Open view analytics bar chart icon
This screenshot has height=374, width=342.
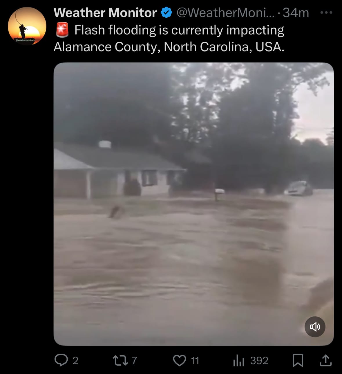tap(239, 361)
